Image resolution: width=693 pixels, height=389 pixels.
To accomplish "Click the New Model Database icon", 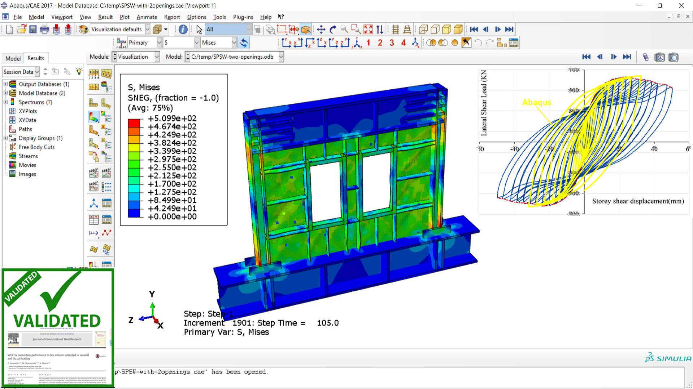I will (x=10, y=30).
